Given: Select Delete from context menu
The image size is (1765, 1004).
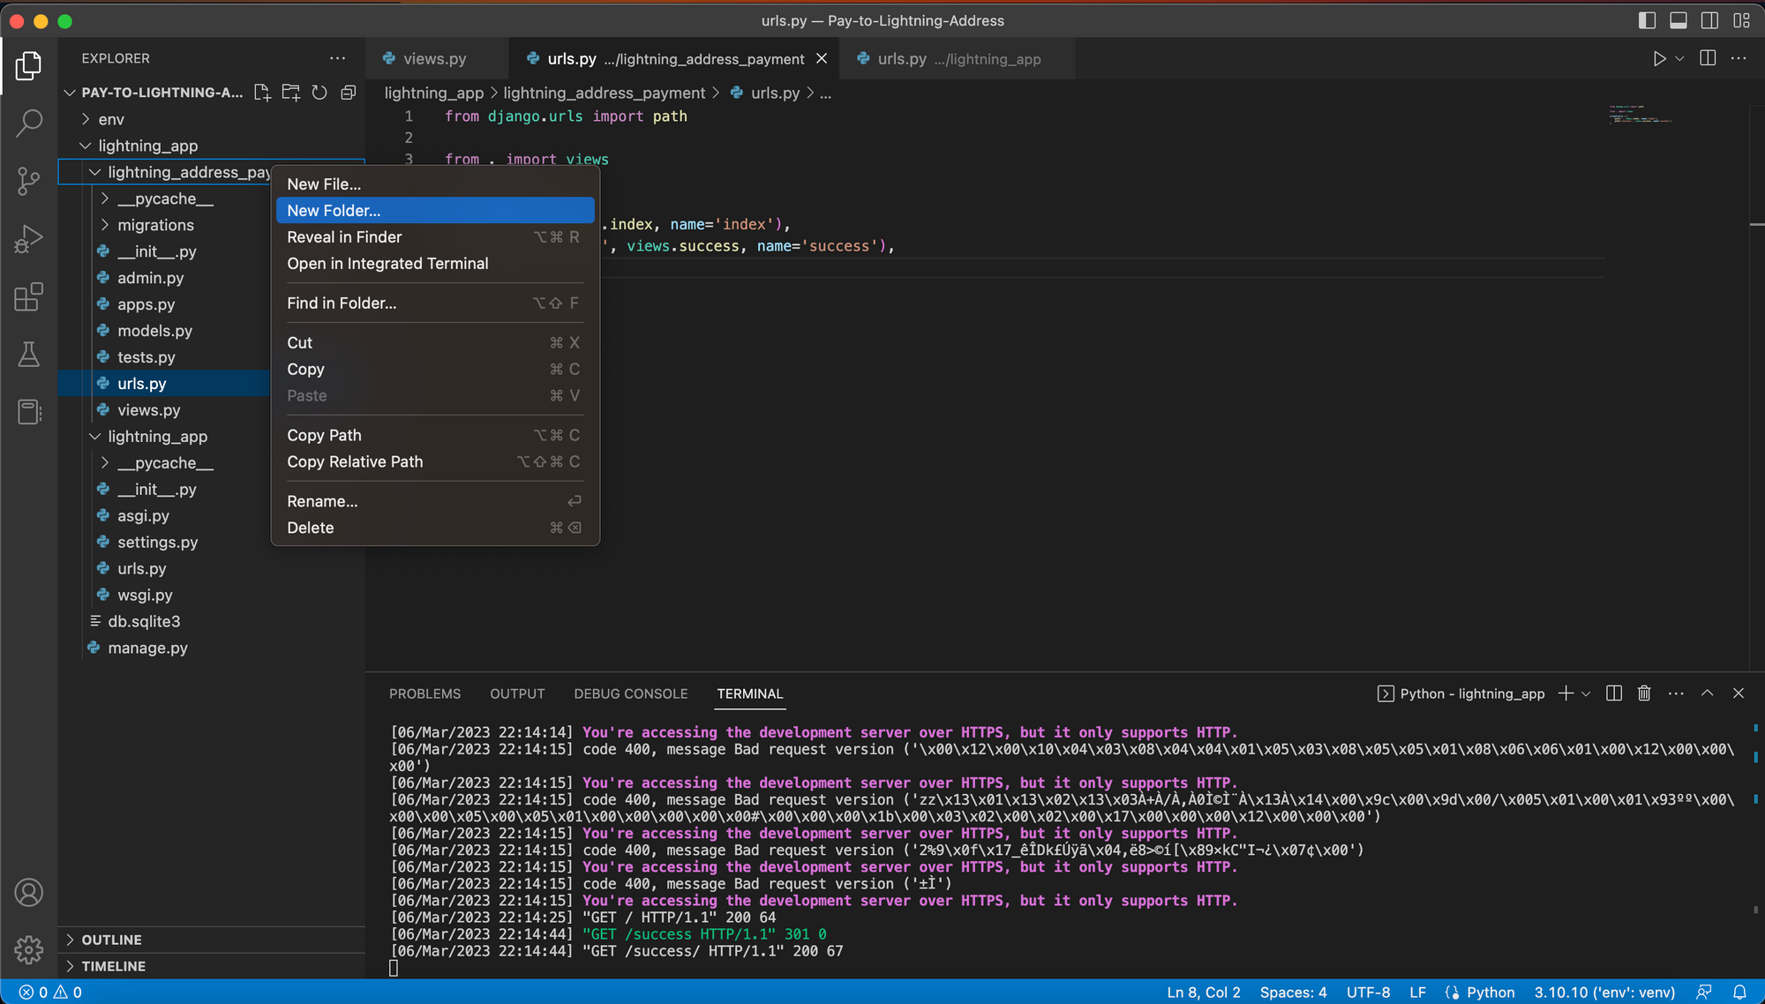Looking at the screenshot, I should (x=435, y=528).
